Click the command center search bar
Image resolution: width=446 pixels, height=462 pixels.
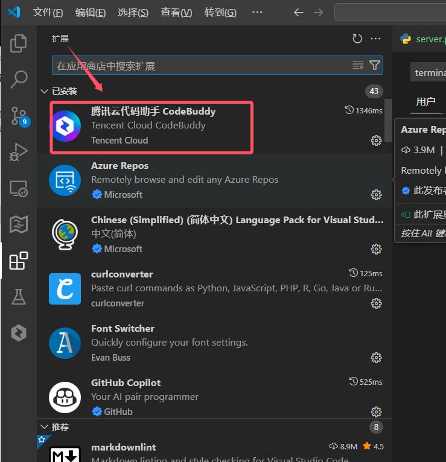coord(390,13)
